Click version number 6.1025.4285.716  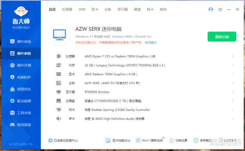21,144
